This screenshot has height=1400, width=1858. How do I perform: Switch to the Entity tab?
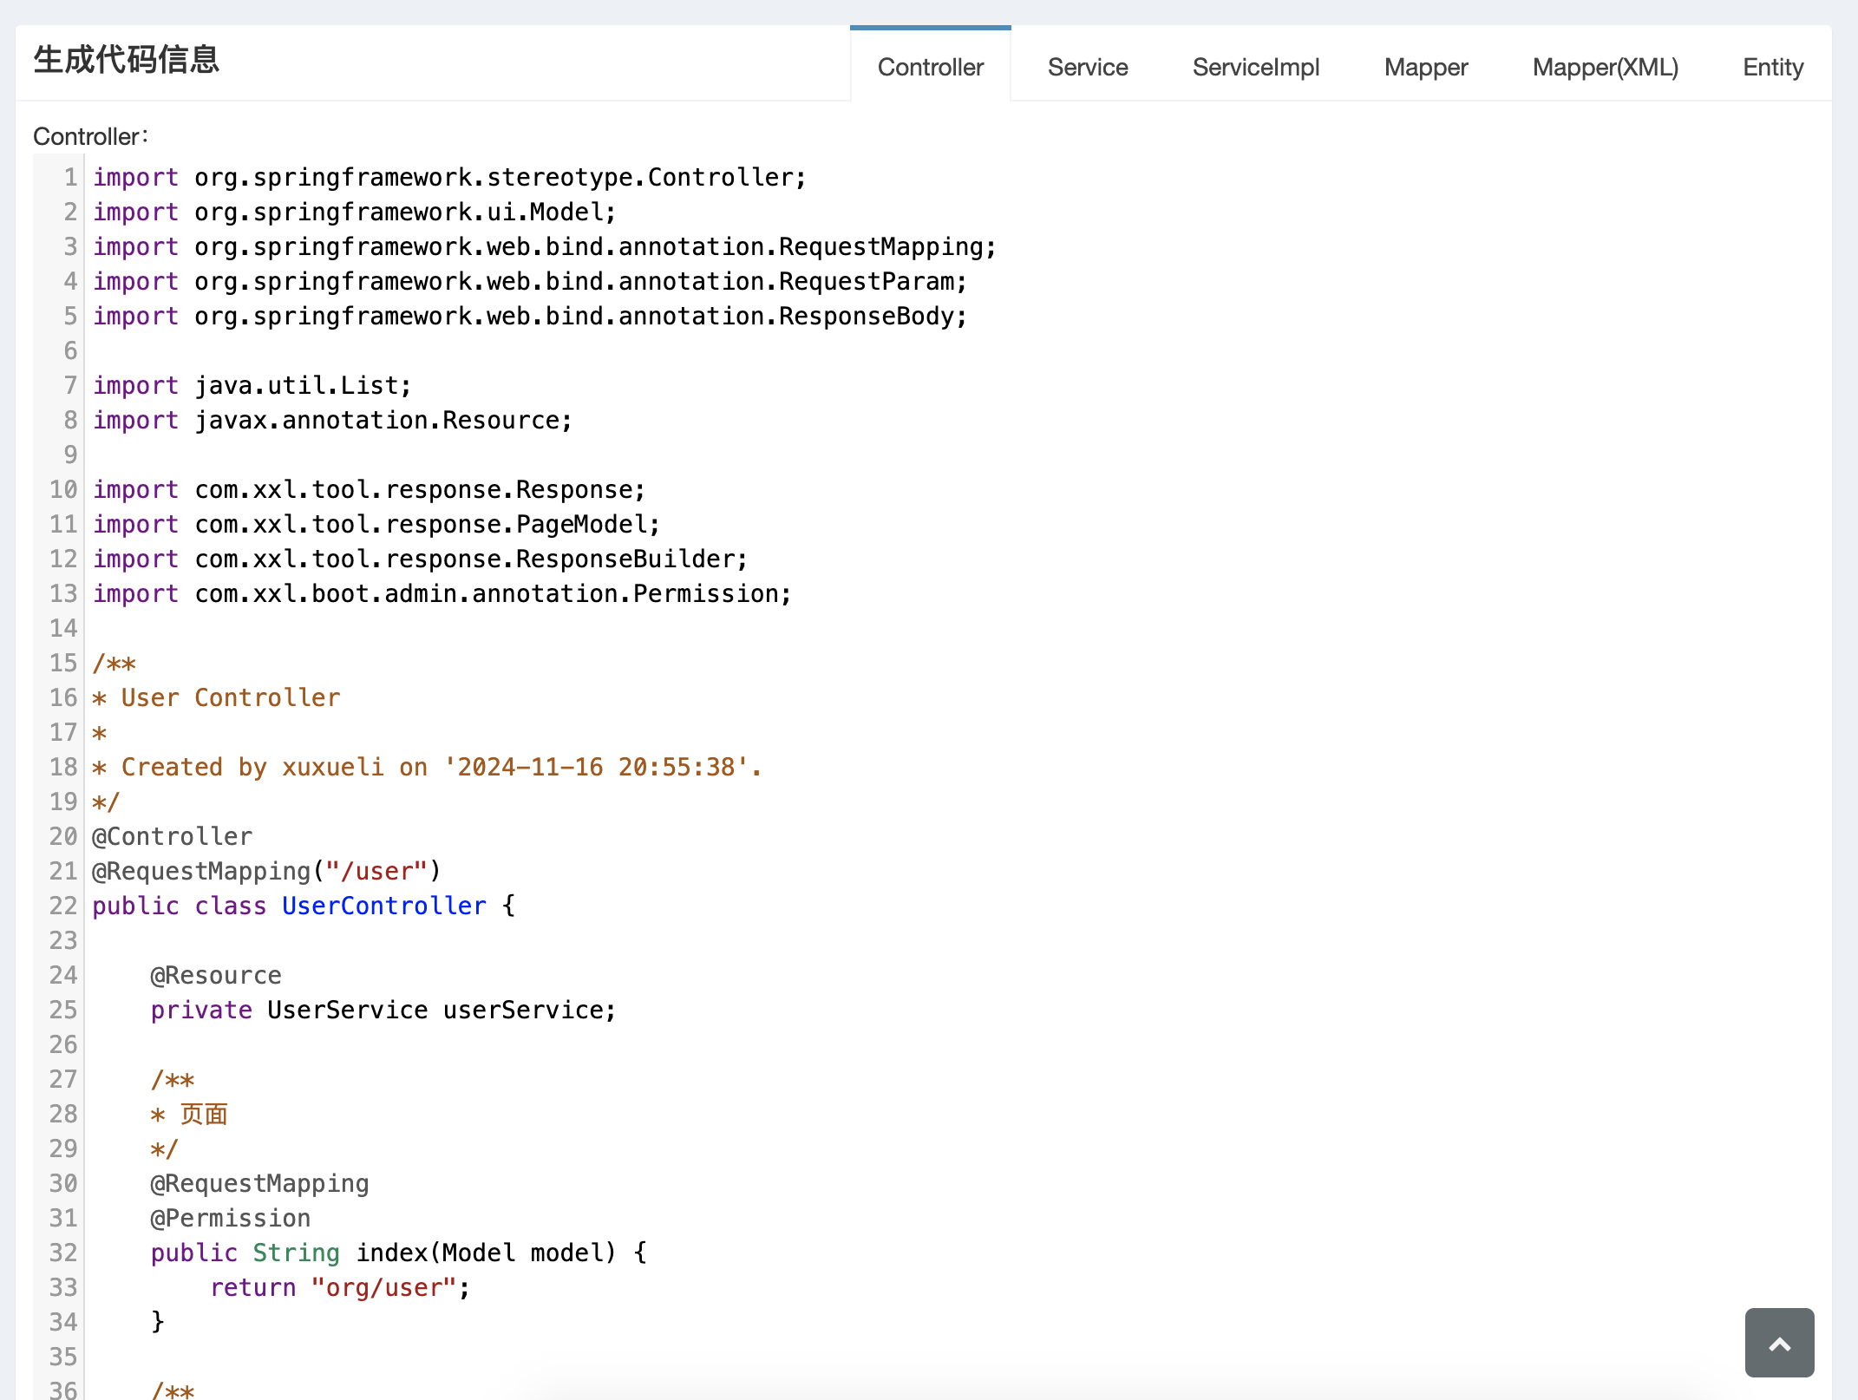click(1772, 67)
